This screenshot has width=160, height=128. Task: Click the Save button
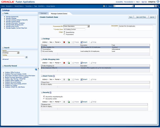[x=131, y=17]
